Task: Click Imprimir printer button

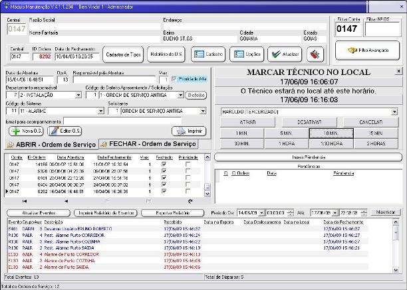Action: pos(189,131)
